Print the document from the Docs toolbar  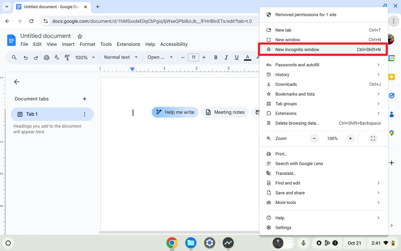click(x=46, y=57)
